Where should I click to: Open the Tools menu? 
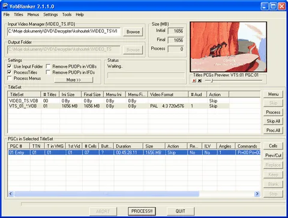(67, 14)
